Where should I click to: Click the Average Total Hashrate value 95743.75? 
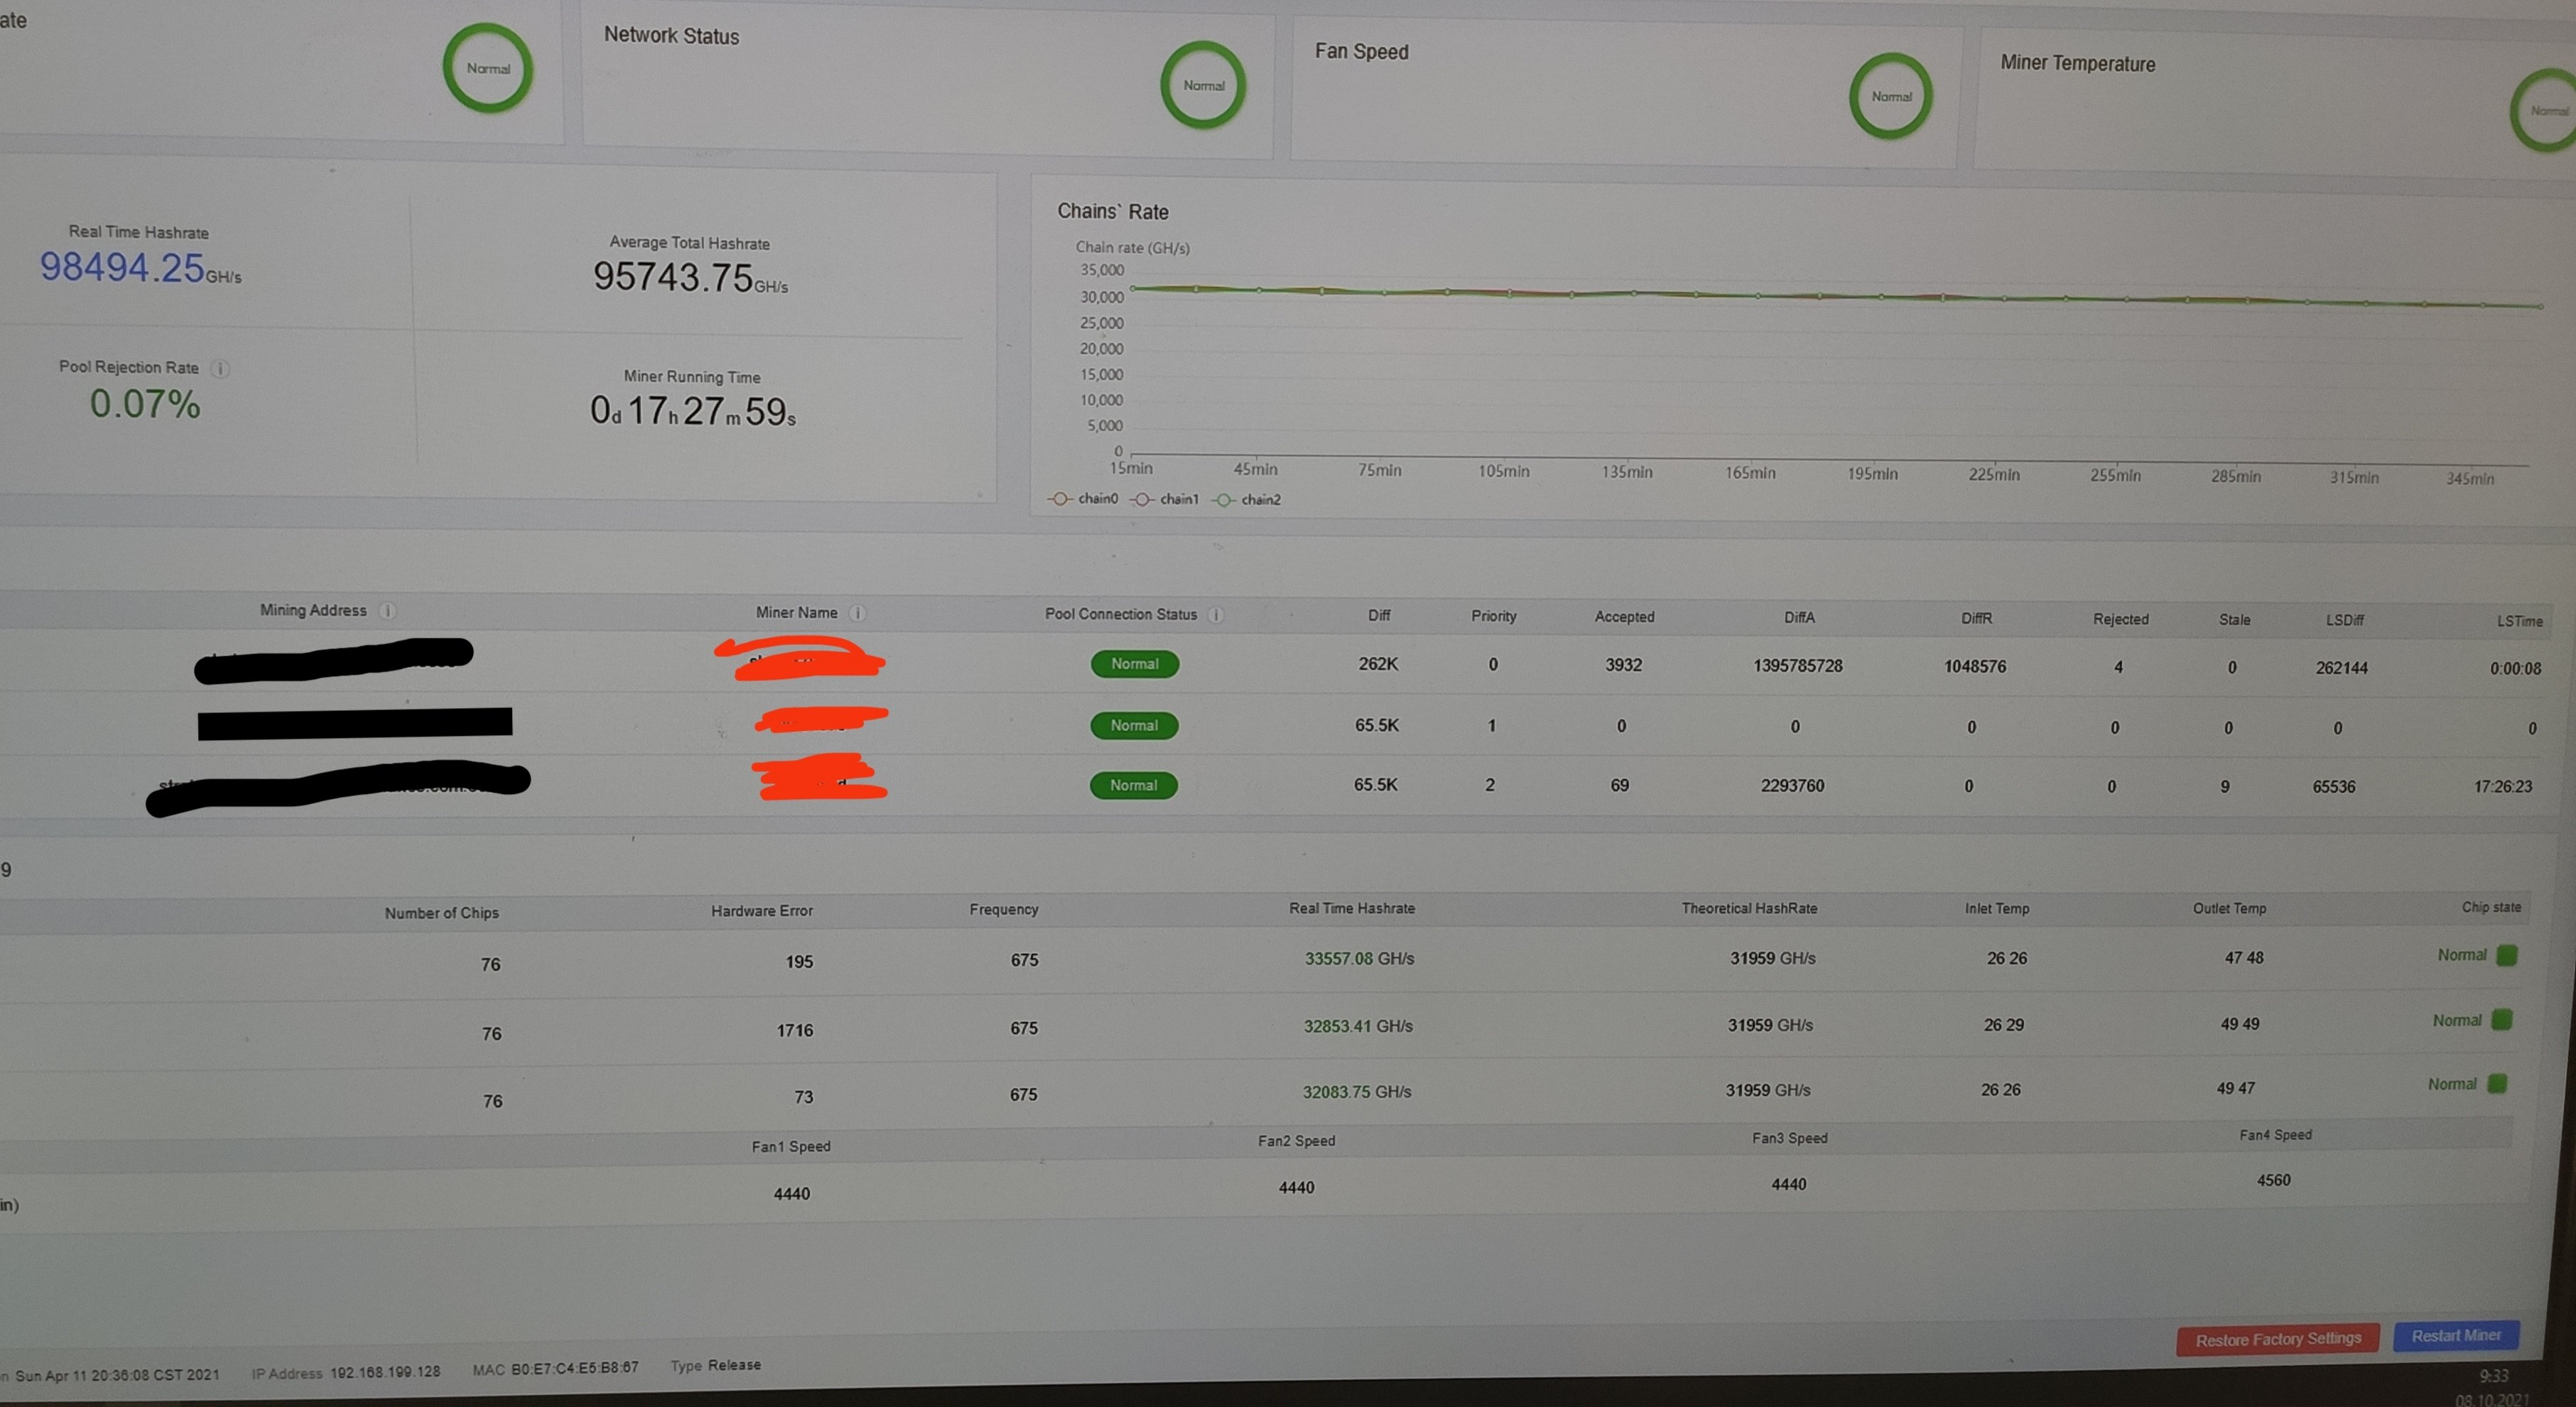click(673, 277)
